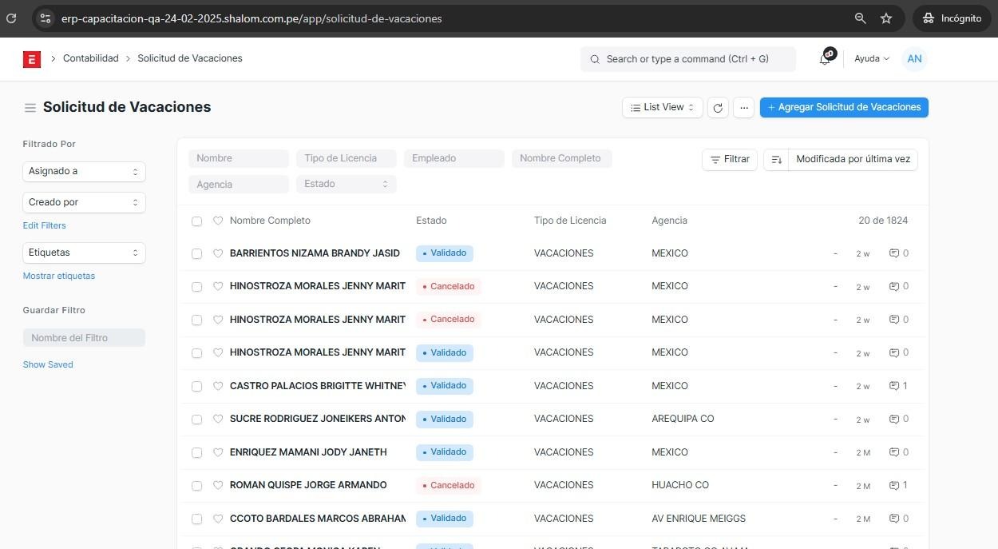Open the three-dots more options menu

pyautogui.click(x=743, y=108)
